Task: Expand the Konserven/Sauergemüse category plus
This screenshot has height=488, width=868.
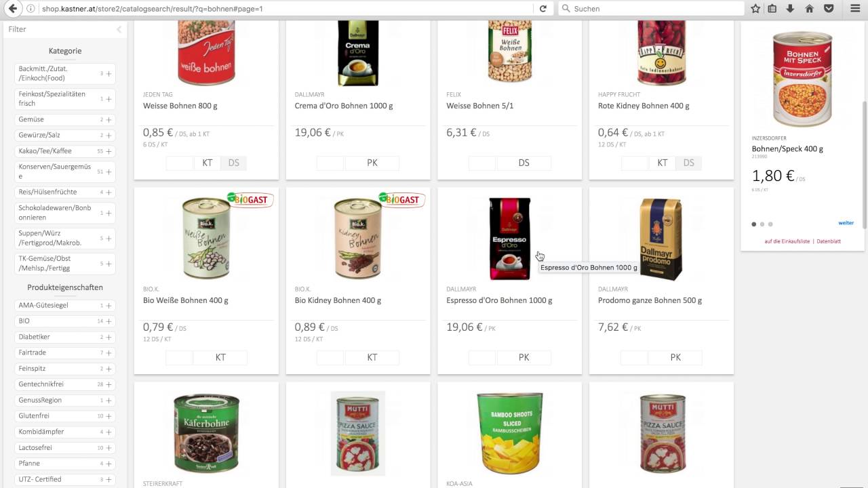Action: 108,171
